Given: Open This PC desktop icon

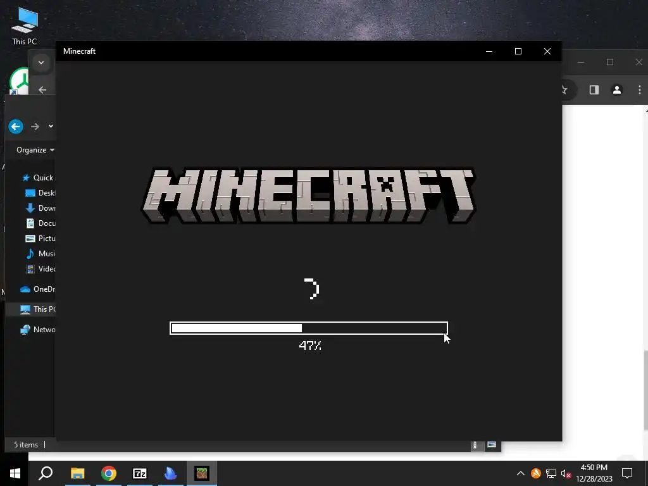Looking at the screenshot, I should click(25, 27).
